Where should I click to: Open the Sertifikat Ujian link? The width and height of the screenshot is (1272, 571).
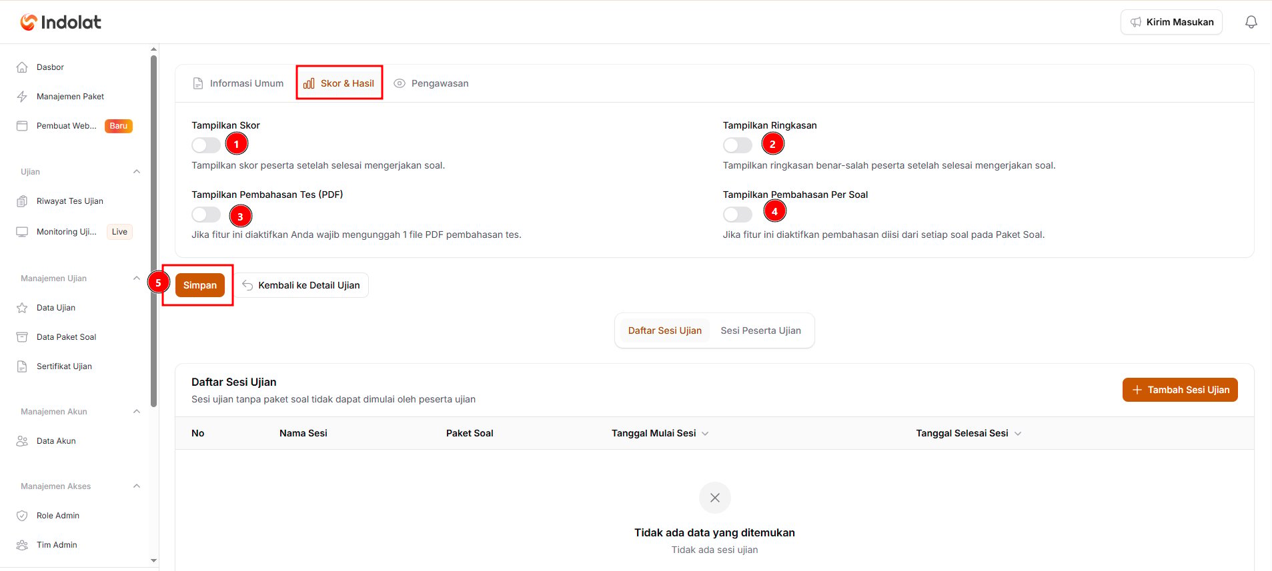[x=64, y=366]
